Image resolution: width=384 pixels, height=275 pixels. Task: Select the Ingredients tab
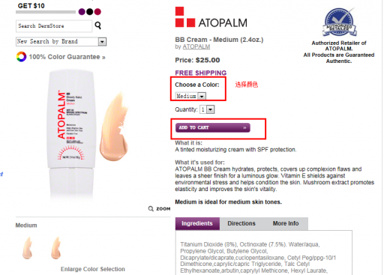pyautogui.click(x=197, y=223)
